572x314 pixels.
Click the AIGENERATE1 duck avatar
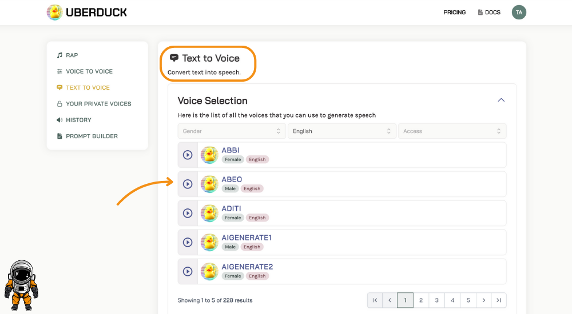click(x=209, y=242)
